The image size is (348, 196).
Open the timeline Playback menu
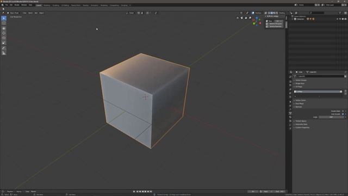(10, 192)
